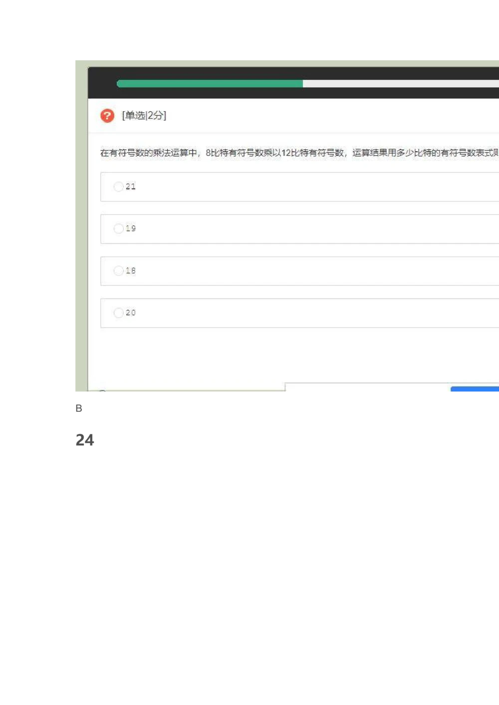This screenshot has height=705, width=499.
Task: Click the unfilled portion of the progress bar
Action: 399,83
